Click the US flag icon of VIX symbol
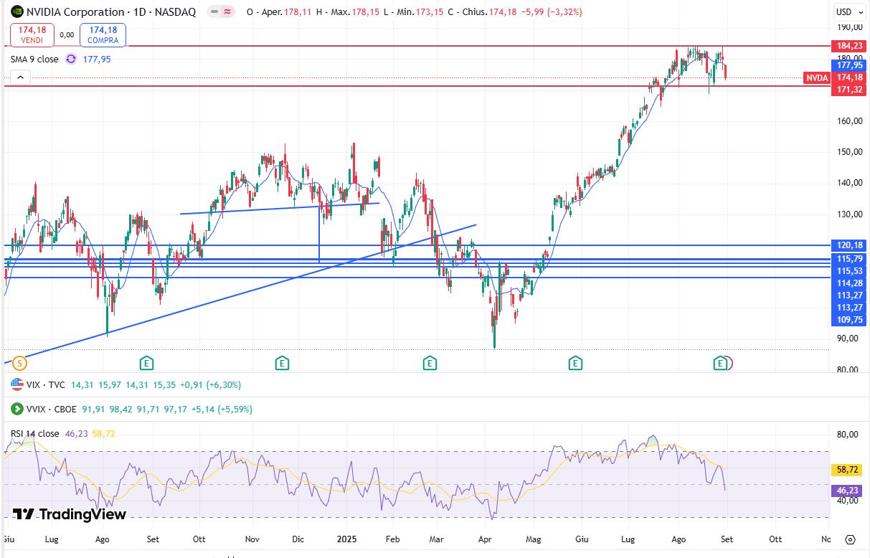870x558 pixels. [x=16, y=385]
